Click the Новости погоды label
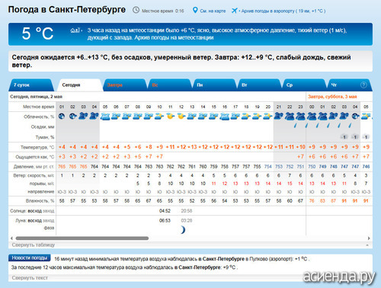 pos(30,258)
